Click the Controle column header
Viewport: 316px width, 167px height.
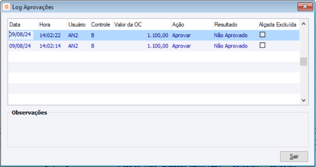pyautogui.click(x=102, y=24)
